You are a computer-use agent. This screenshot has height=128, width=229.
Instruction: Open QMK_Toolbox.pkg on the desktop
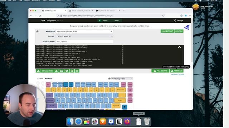coord(196,7)
